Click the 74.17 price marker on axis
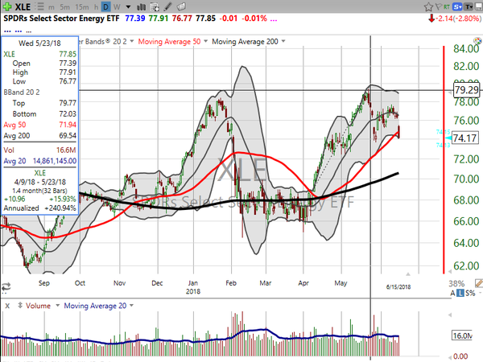 pos(462,138)
